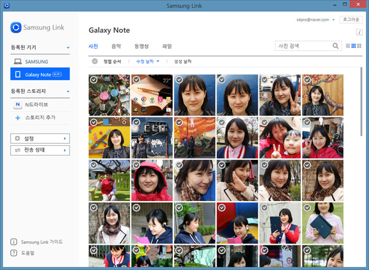Select SAMSUNG device in sidebar
The image size is (369, 270).
(40, 62)
